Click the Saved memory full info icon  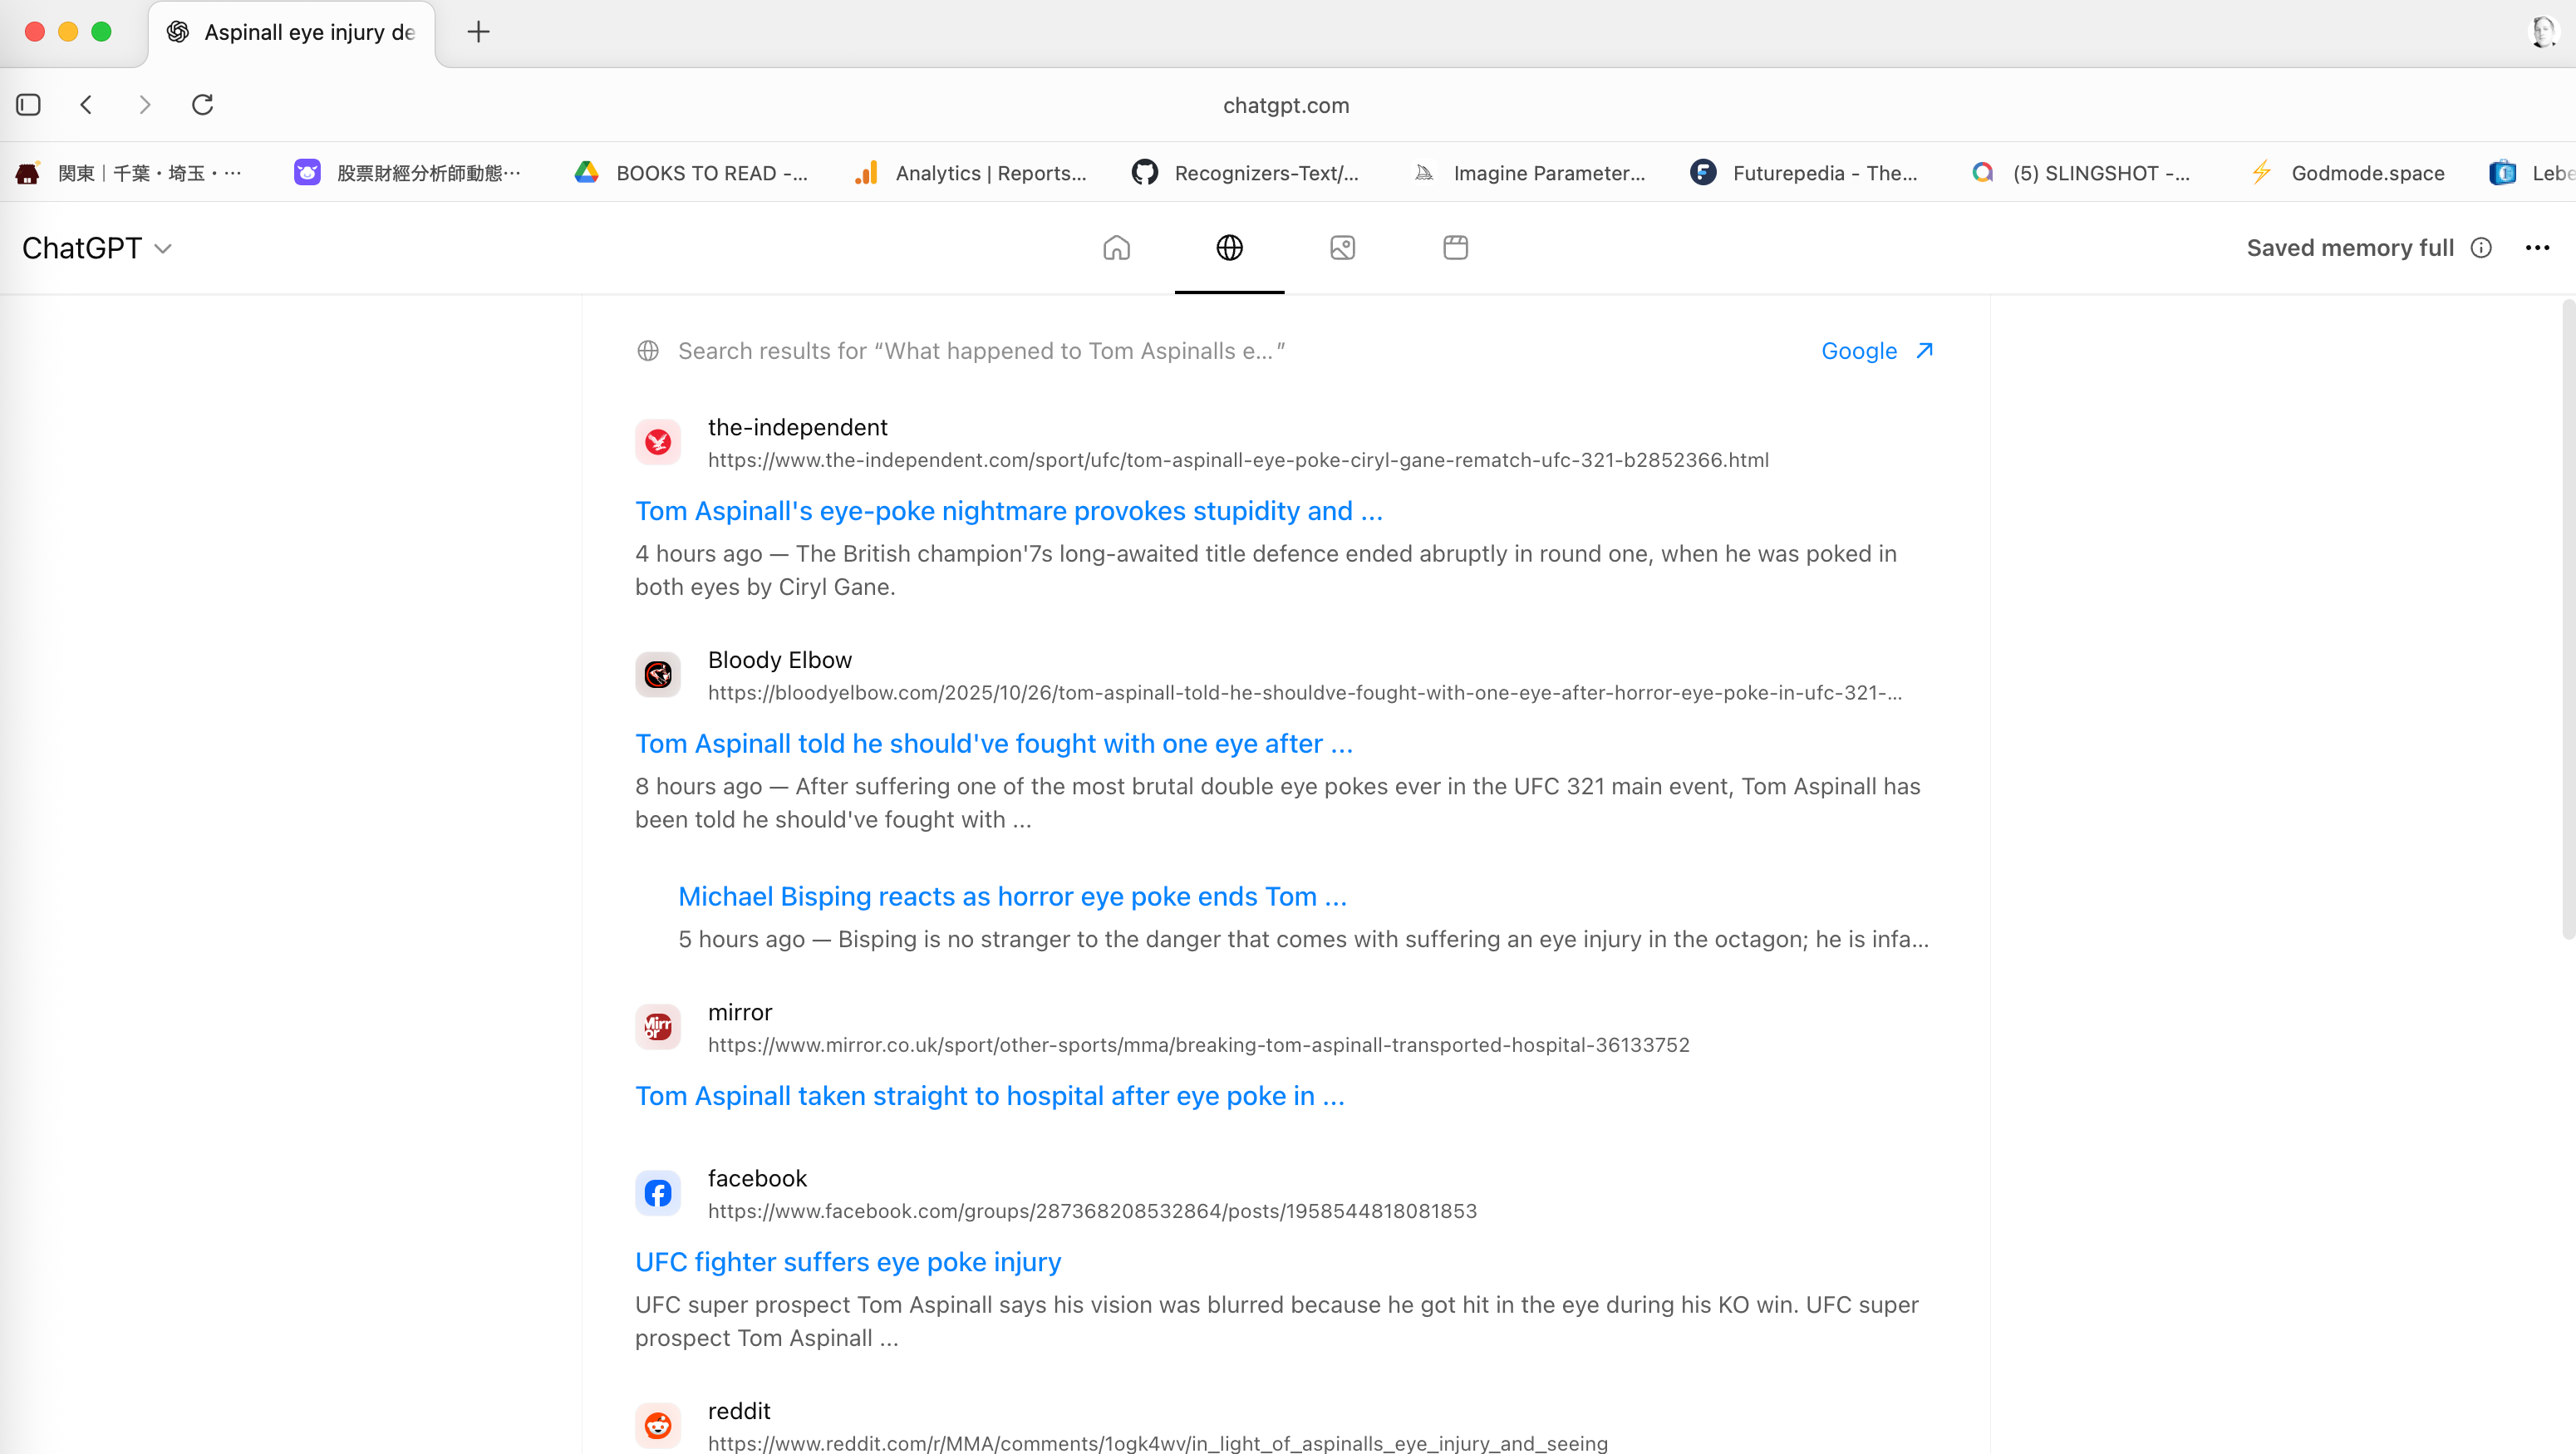(x=2481, y=248)
